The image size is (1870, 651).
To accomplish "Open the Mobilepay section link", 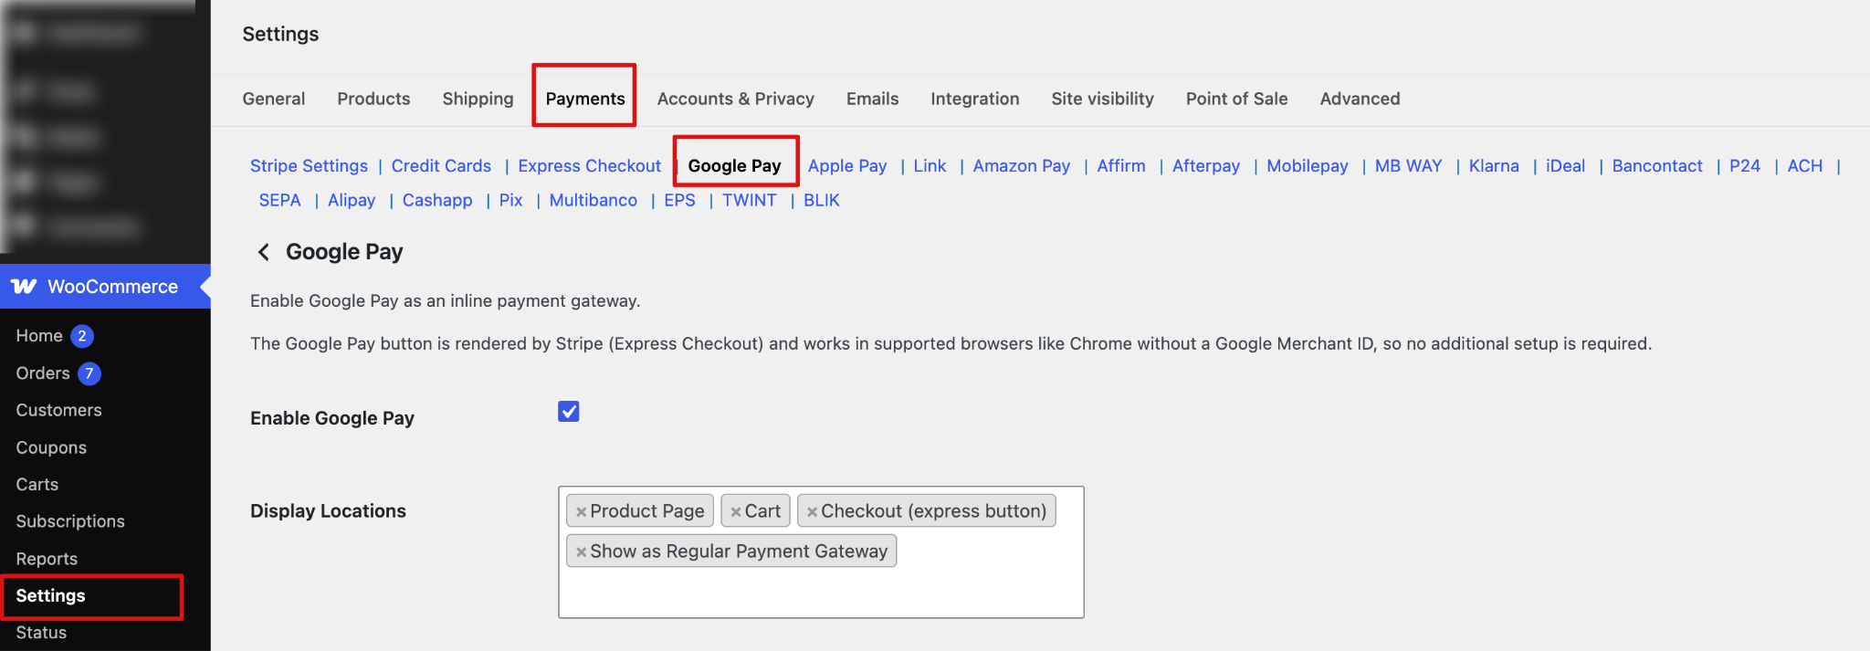I will coord(1308,166).
